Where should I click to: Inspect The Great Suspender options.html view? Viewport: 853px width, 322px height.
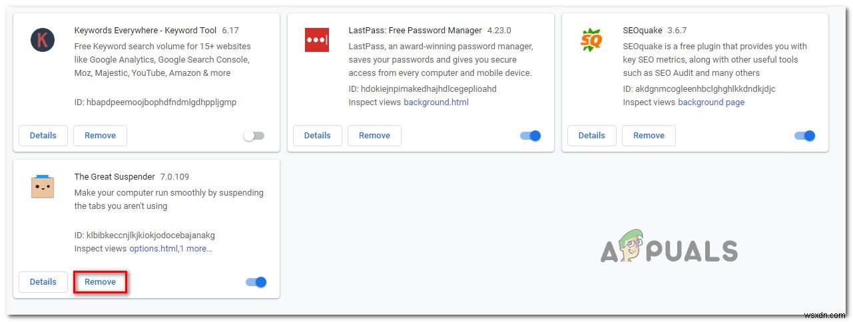[x=153, y=249]
